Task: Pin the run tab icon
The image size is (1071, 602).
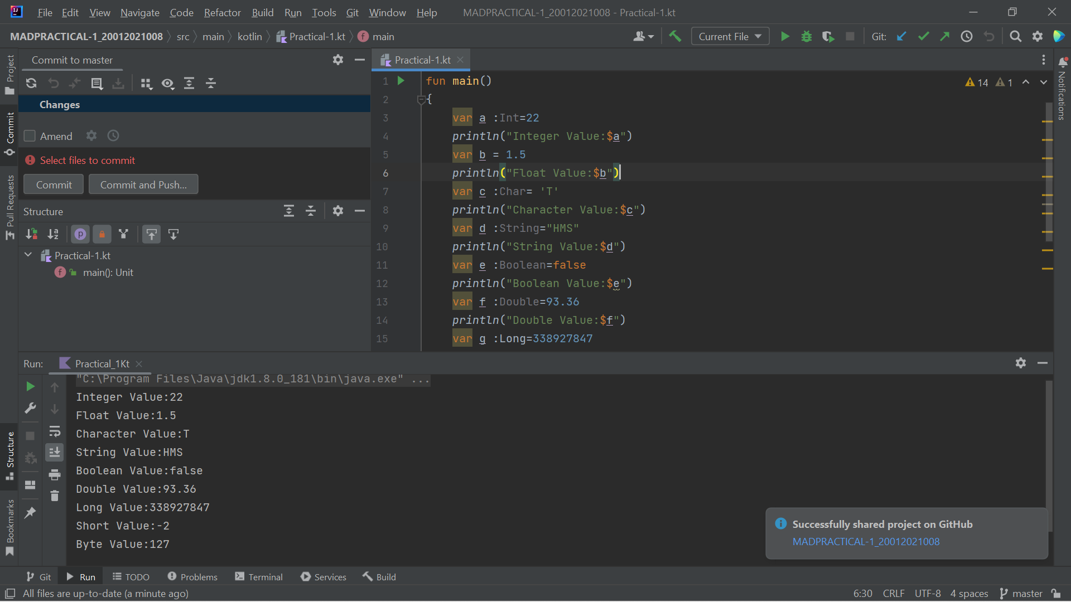Action: pyautogui.click(x=30, y=512)
